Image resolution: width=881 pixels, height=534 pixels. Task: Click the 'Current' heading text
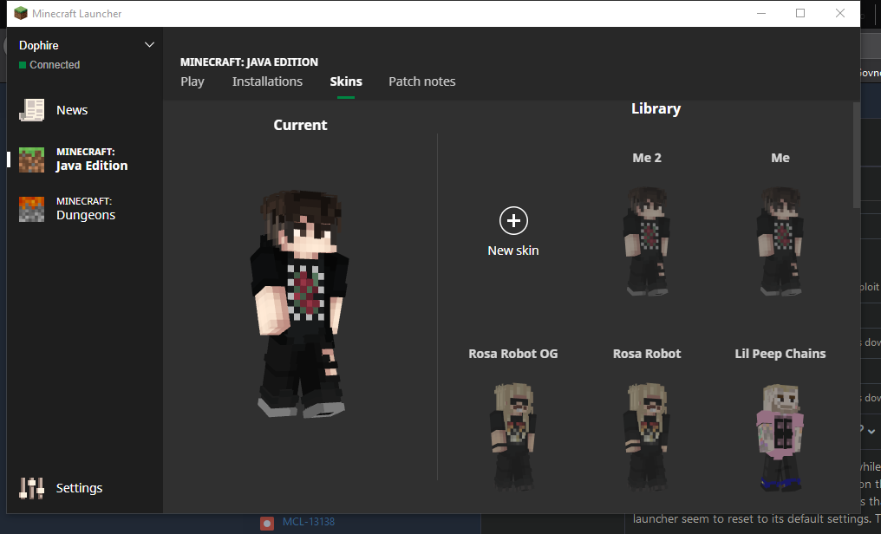[x=300, y=125]
